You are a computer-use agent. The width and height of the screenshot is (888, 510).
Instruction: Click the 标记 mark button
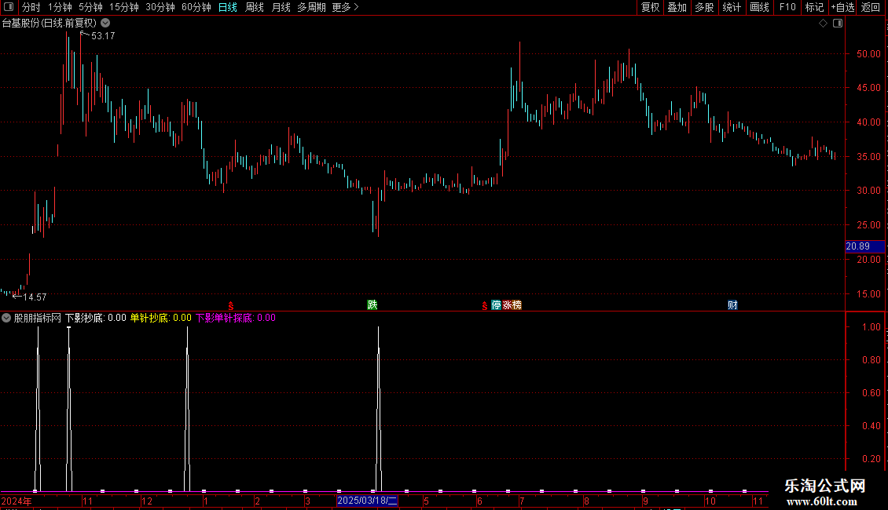coord(814,7)
